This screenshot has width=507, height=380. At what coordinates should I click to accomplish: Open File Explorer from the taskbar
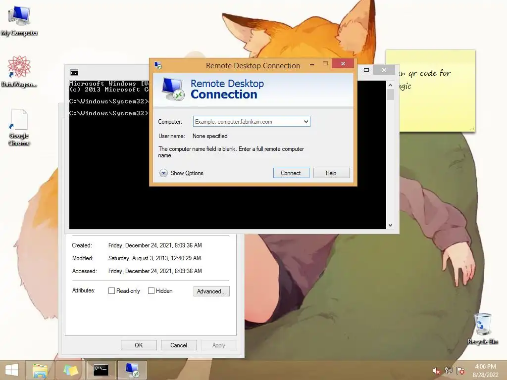pyautogui.click(x=40, y=370)
